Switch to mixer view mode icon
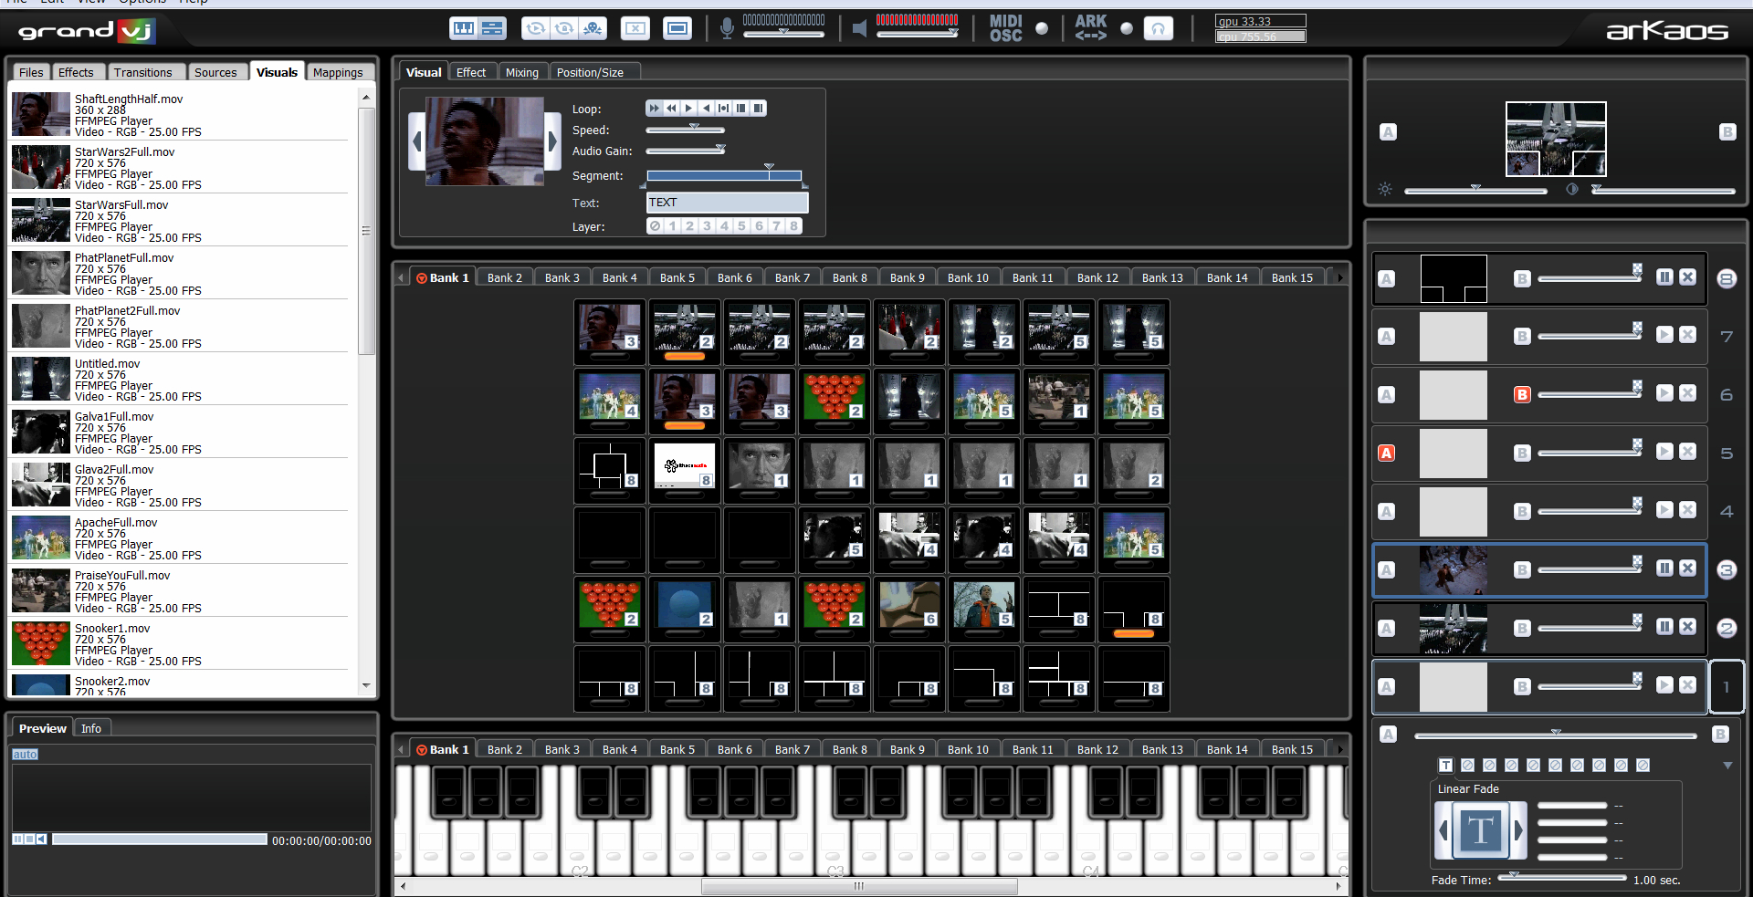Viewport: 1753px width, 897px height. (x=492, y=28)
